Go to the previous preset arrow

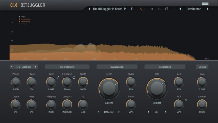point(89,9)
